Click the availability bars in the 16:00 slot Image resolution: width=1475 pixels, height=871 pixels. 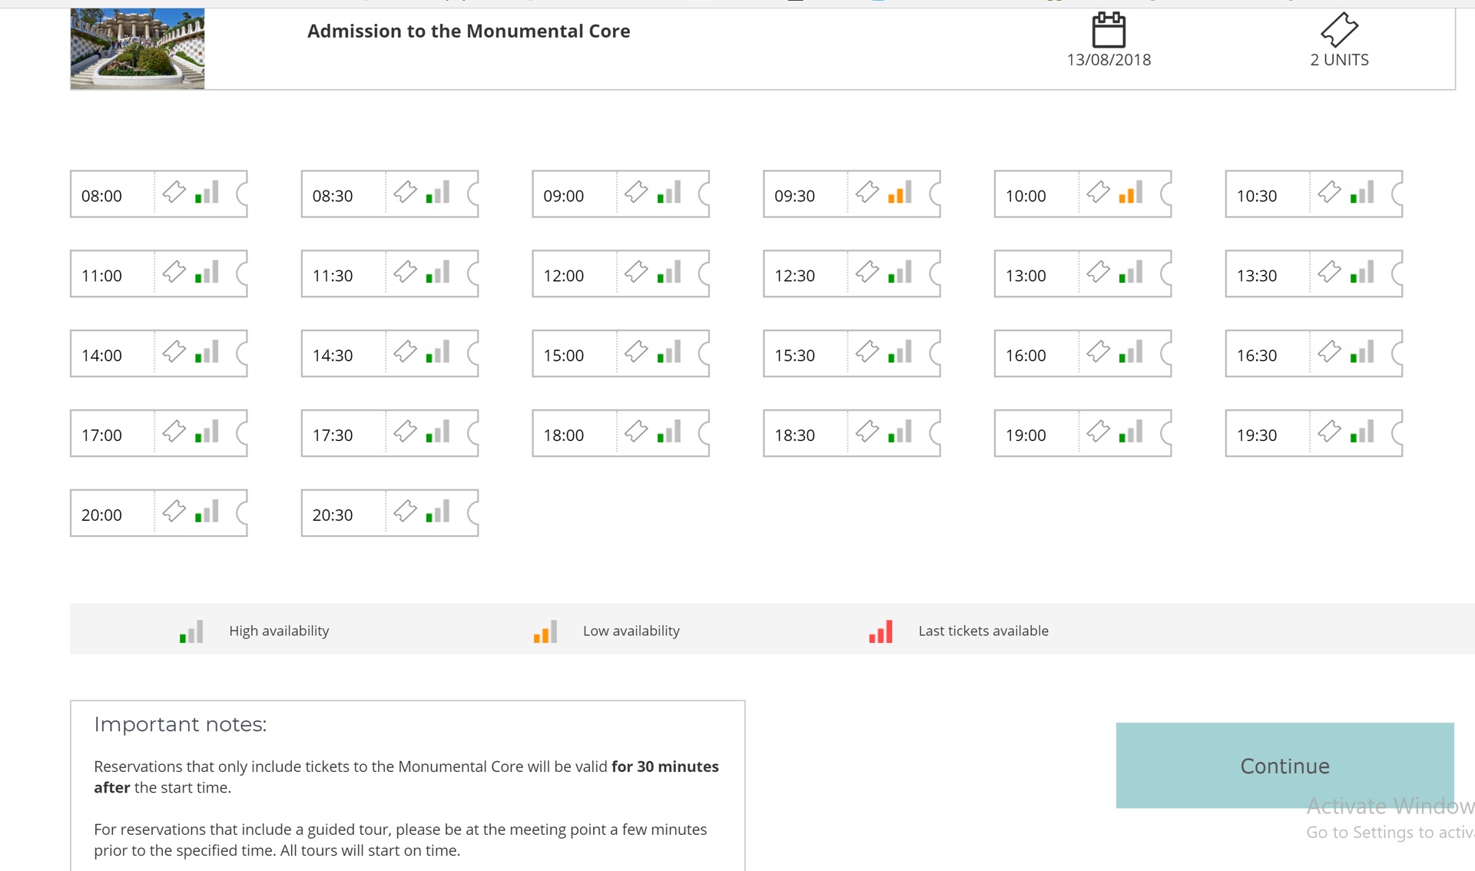(x=1131, y=352)
